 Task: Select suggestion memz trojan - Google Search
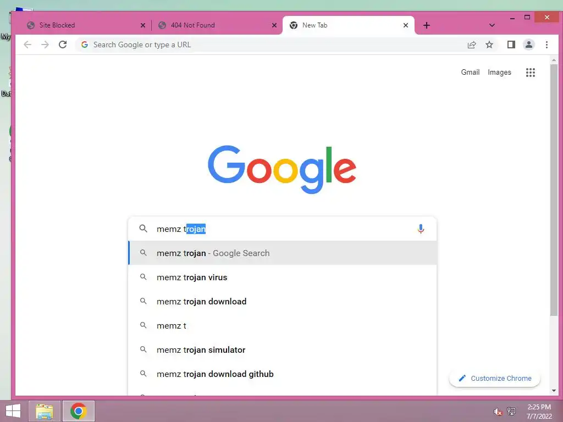coord(283,253)
